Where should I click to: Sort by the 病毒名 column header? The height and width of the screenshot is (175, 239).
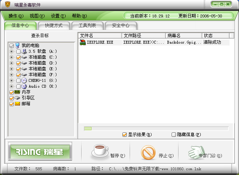184,36
